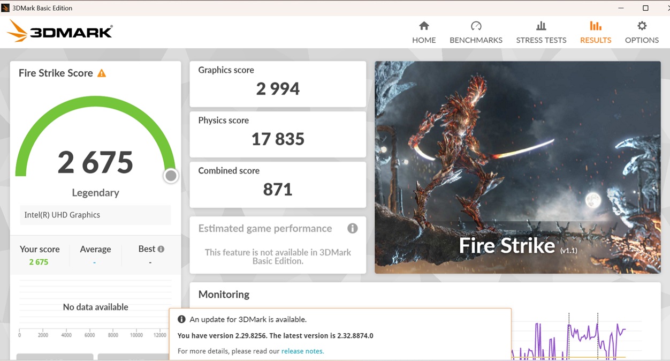
Task: Click the No data available chart area
Action: coord(95,307)
